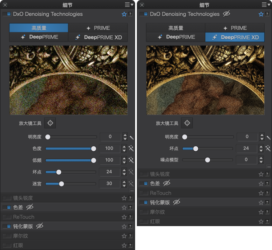Viewport: 272px width, 250px height.
Task: Click 噪点模型 slider in right panel
Action: (208, 160)
